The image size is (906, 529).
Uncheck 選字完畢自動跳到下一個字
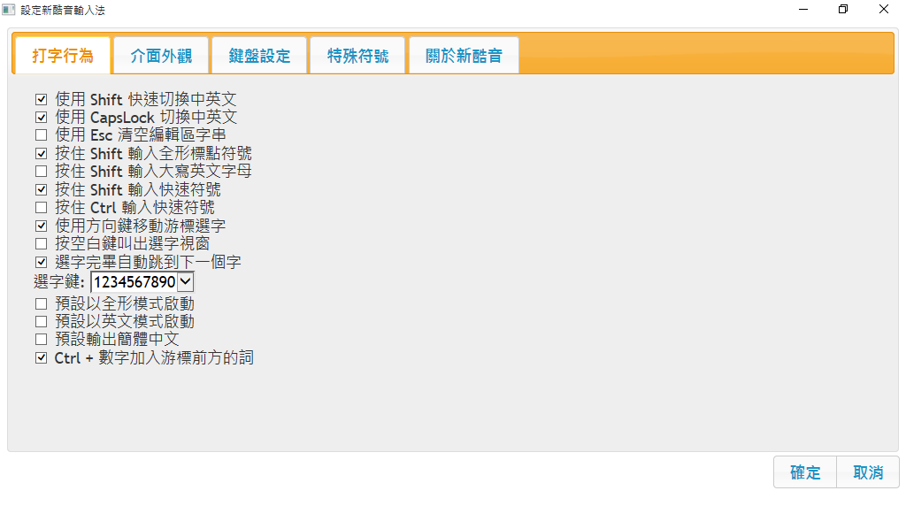point(41,262)
